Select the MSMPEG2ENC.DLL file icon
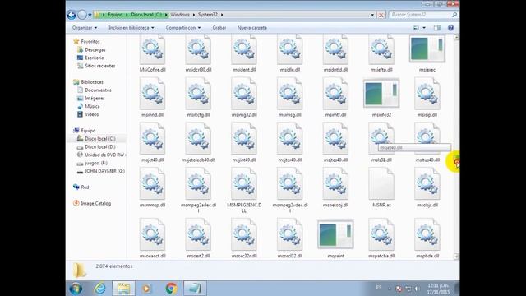Image resolution: width=526 pixels, height=296 pixels. 244,183
